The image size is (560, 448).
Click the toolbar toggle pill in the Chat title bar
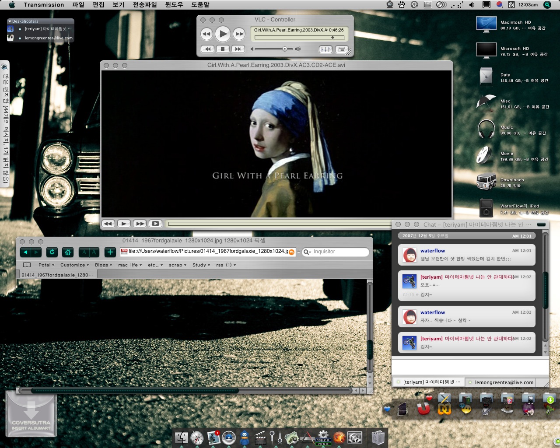(541, 224)
